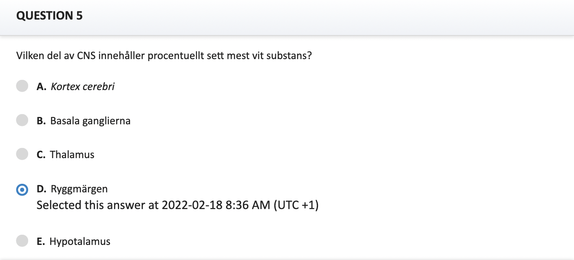Screen dimensions: 574x260
Task: Click the UTC +1 timezone text
Action: point(296,205)
